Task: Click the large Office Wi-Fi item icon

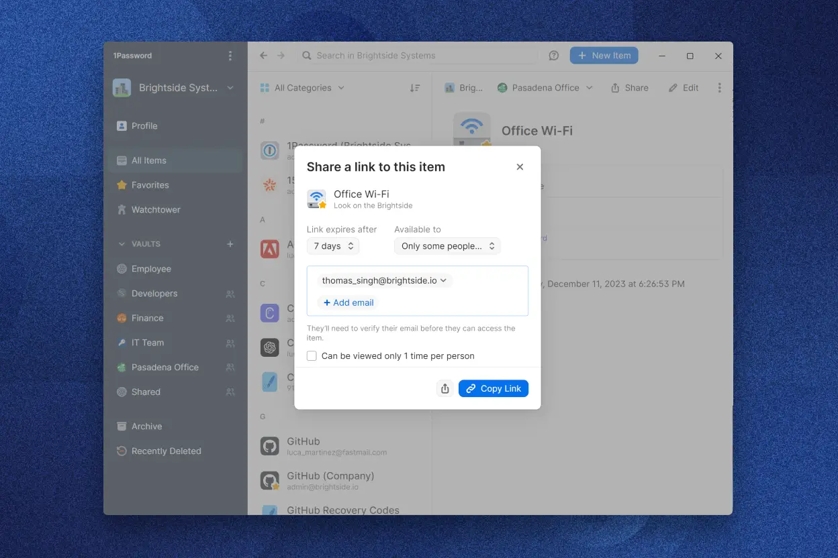Action: [x=472, y=130]
